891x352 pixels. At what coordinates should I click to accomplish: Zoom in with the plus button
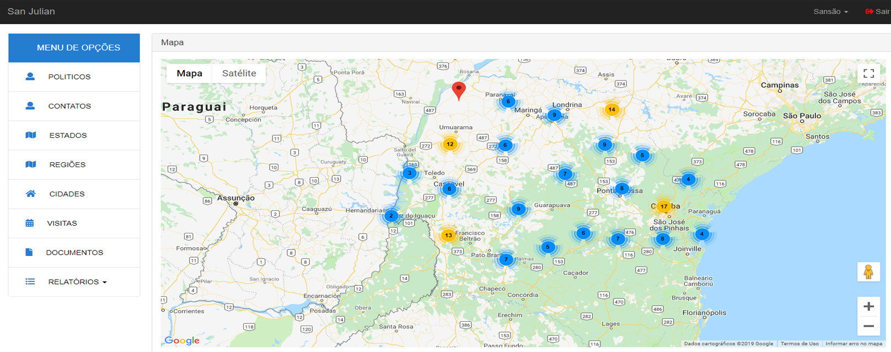pyautogui.click(x=868, y=306)
